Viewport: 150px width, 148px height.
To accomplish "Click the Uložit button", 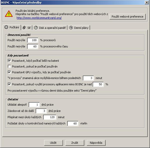I will pos(53,143).
